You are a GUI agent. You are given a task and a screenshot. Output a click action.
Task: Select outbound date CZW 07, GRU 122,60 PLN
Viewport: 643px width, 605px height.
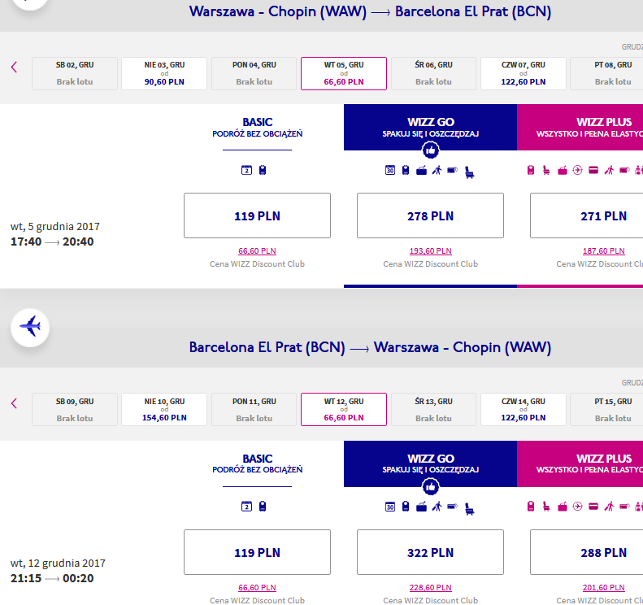tap(524, 73)
